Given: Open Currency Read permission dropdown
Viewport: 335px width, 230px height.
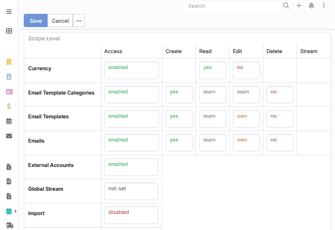Looking at the screenshot, I should click(212, 70).
